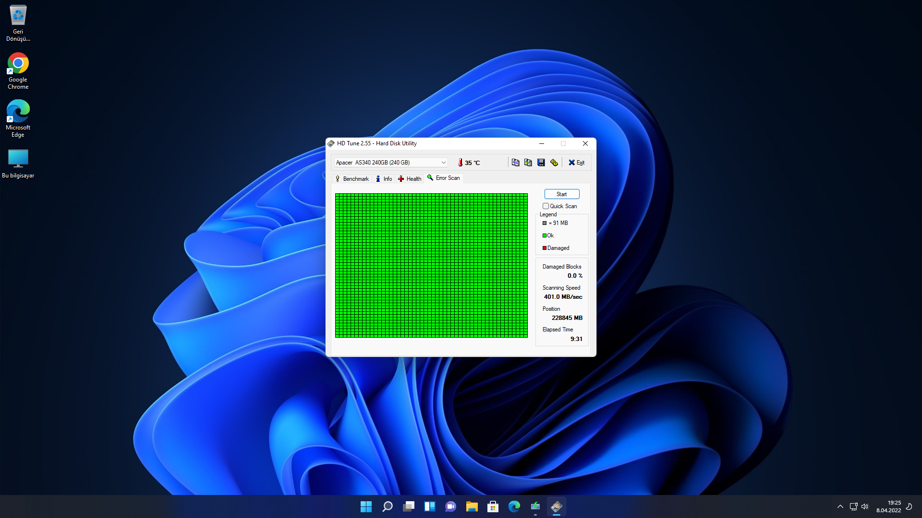Click the green error scan block grid
This screenshot has height=518, width=922.
point(431,265)
